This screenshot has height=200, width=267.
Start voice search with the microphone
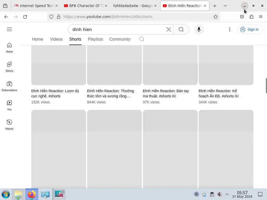click(x=199, y=29)
